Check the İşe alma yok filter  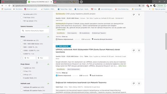point(21,14)
